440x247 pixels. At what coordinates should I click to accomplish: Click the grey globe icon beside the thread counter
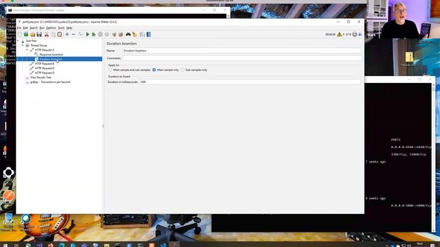pos(355,34)
